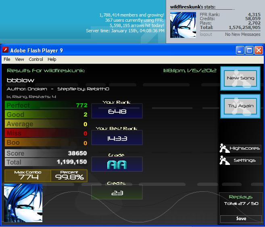Minimize the Flash Player window
The width and height of the screenshot is (265, 227).
click(240, 50)
